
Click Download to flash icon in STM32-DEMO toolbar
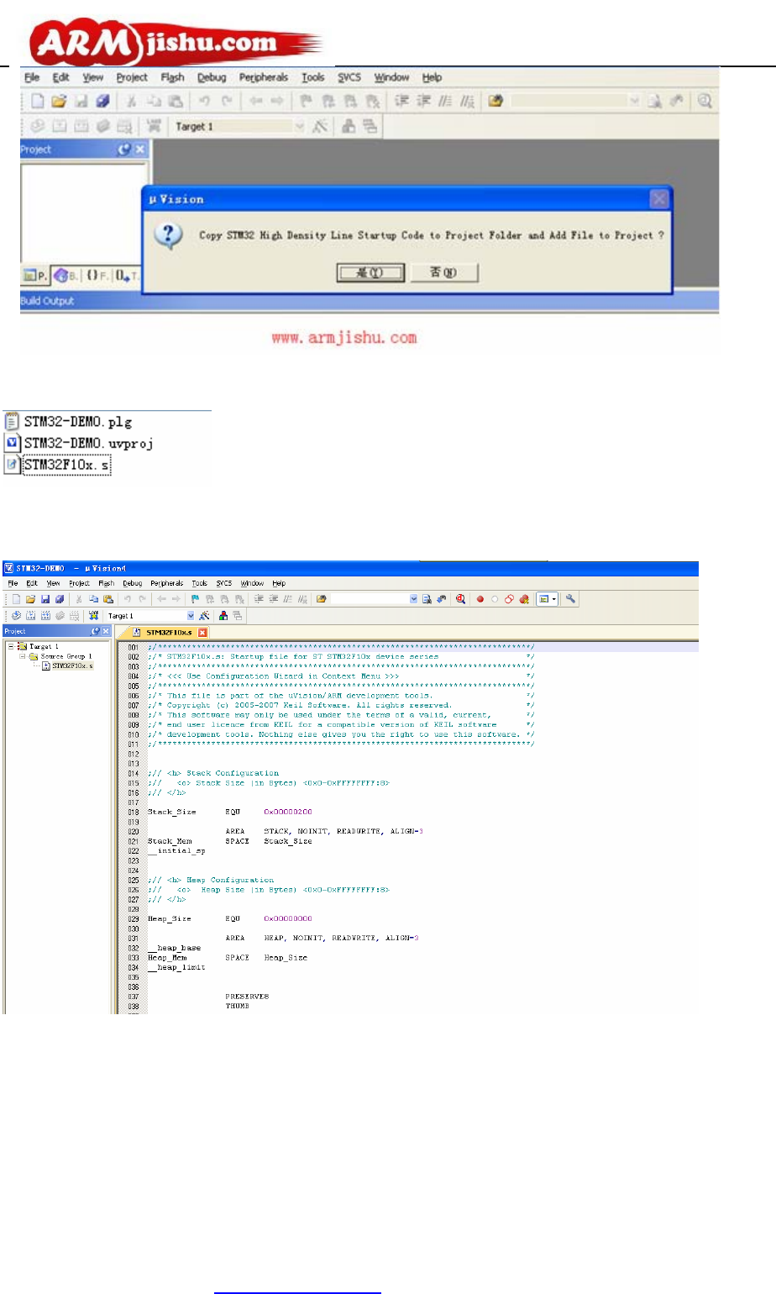click(93, 616)
